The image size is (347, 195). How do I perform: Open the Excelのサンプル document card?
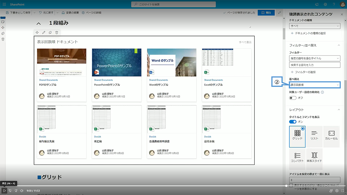tap(227, 75)
